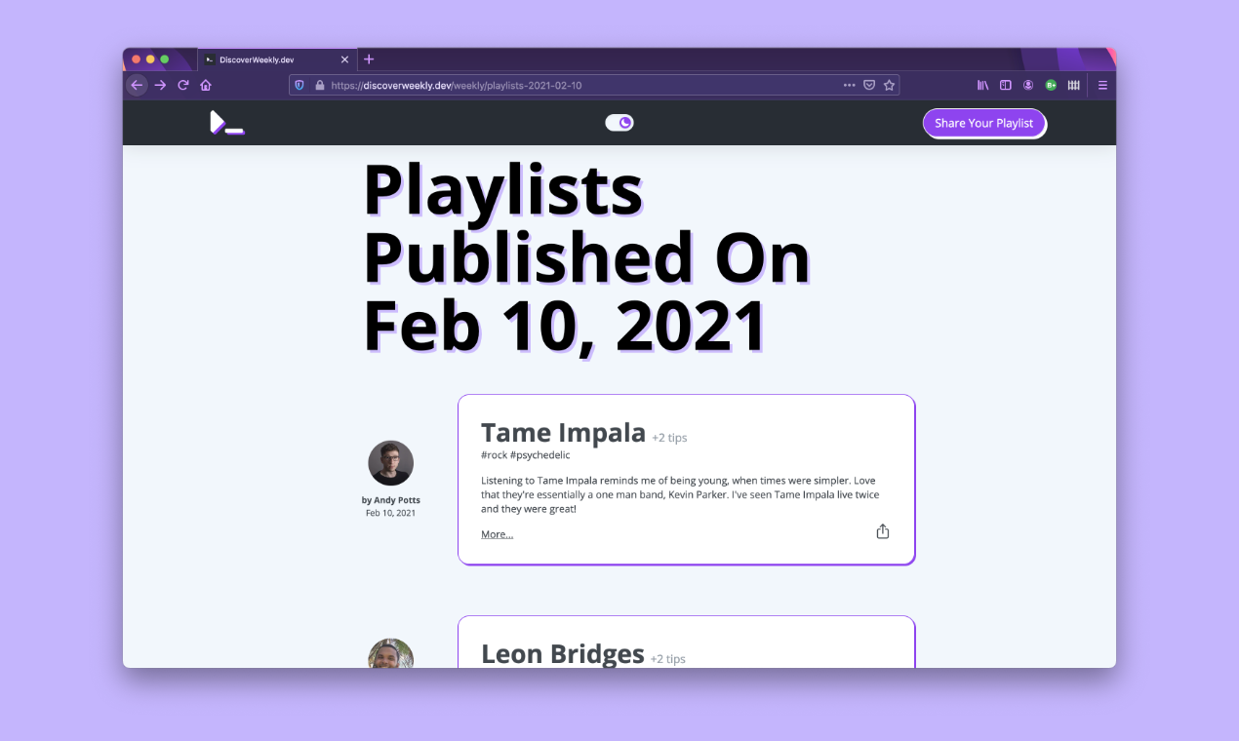The width and height of the screenshot is (1239, 741).
Task: Reload the current page
Action: coord(182,85)
